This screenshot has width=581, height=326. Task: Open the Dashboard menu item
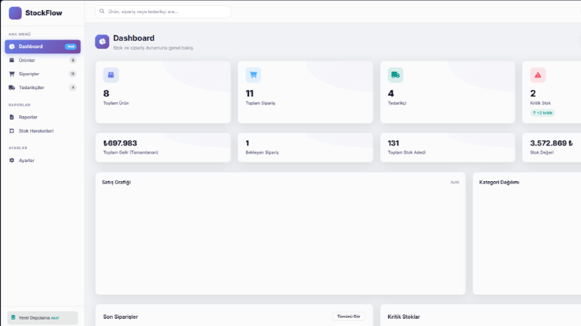point(42,47)
